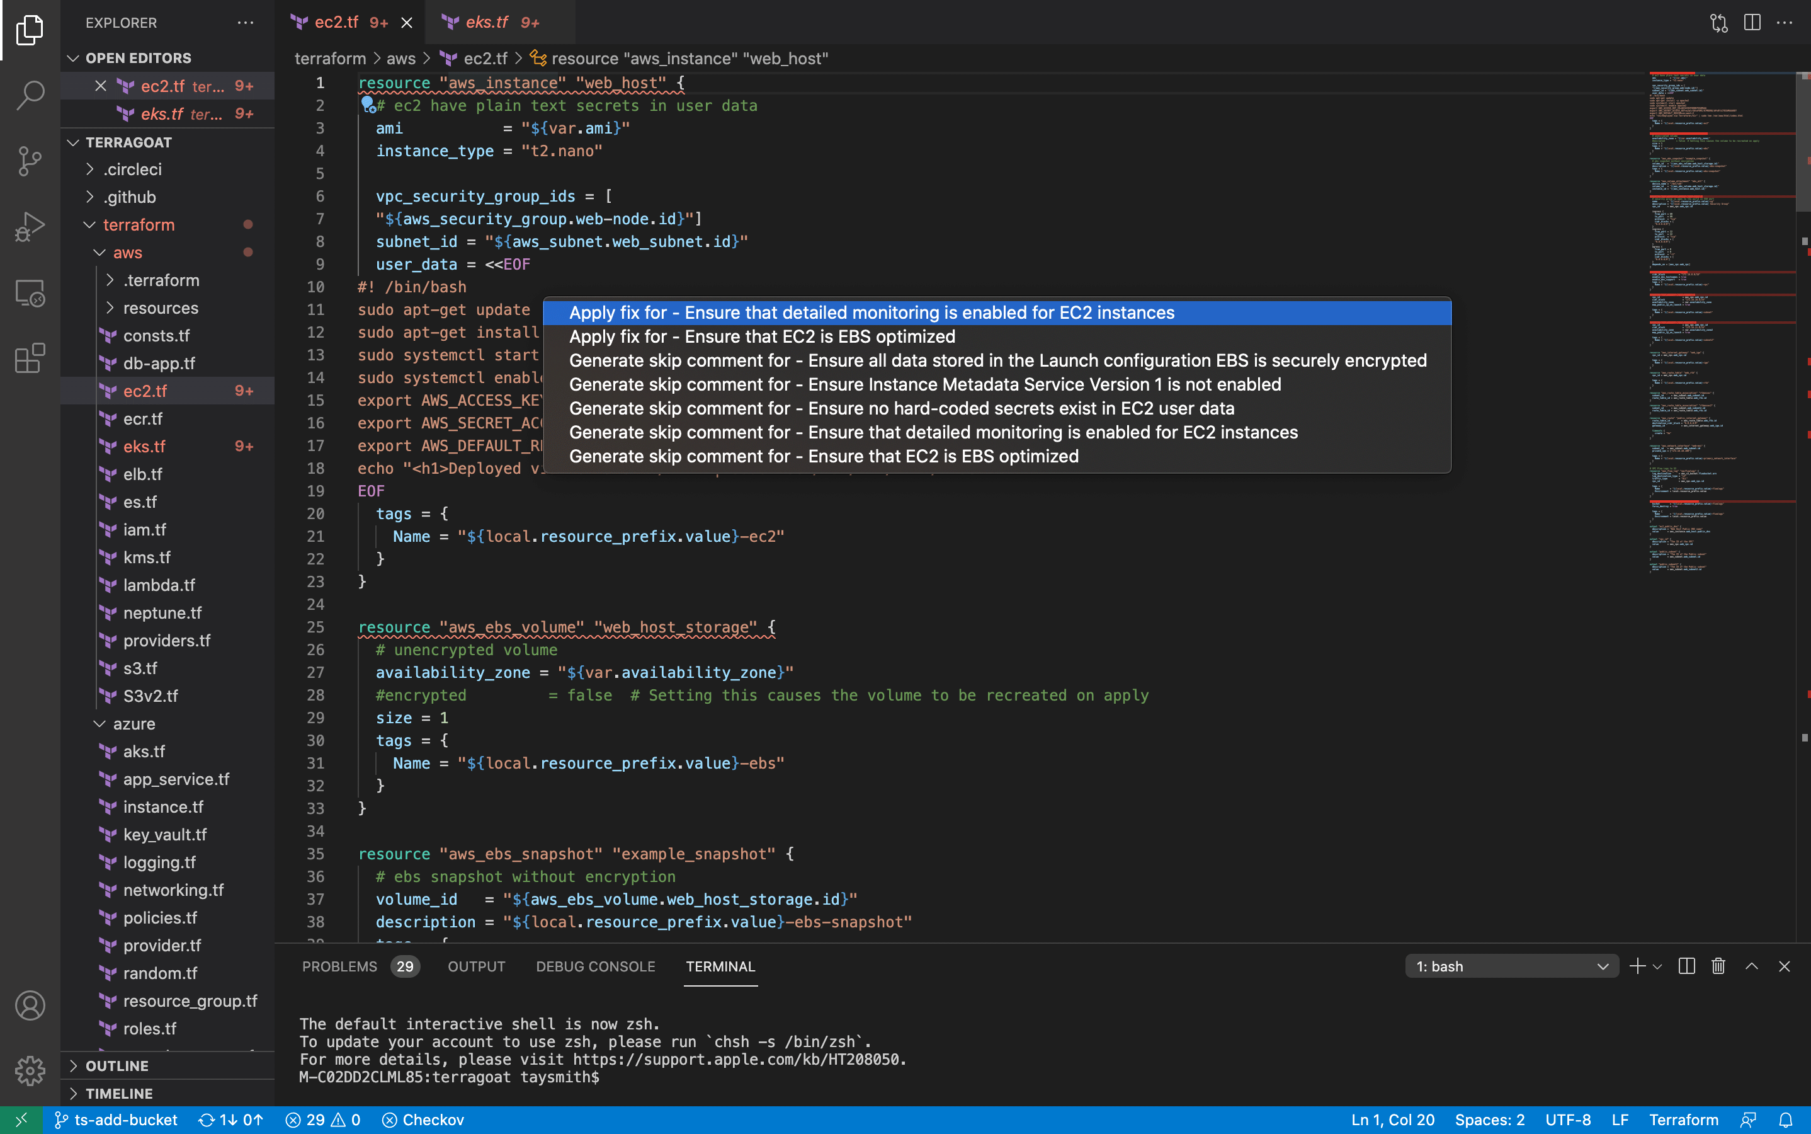Open the Remote Explorer icon
The height and width of the screenshot is (1134, 1811).
[30, 292]
